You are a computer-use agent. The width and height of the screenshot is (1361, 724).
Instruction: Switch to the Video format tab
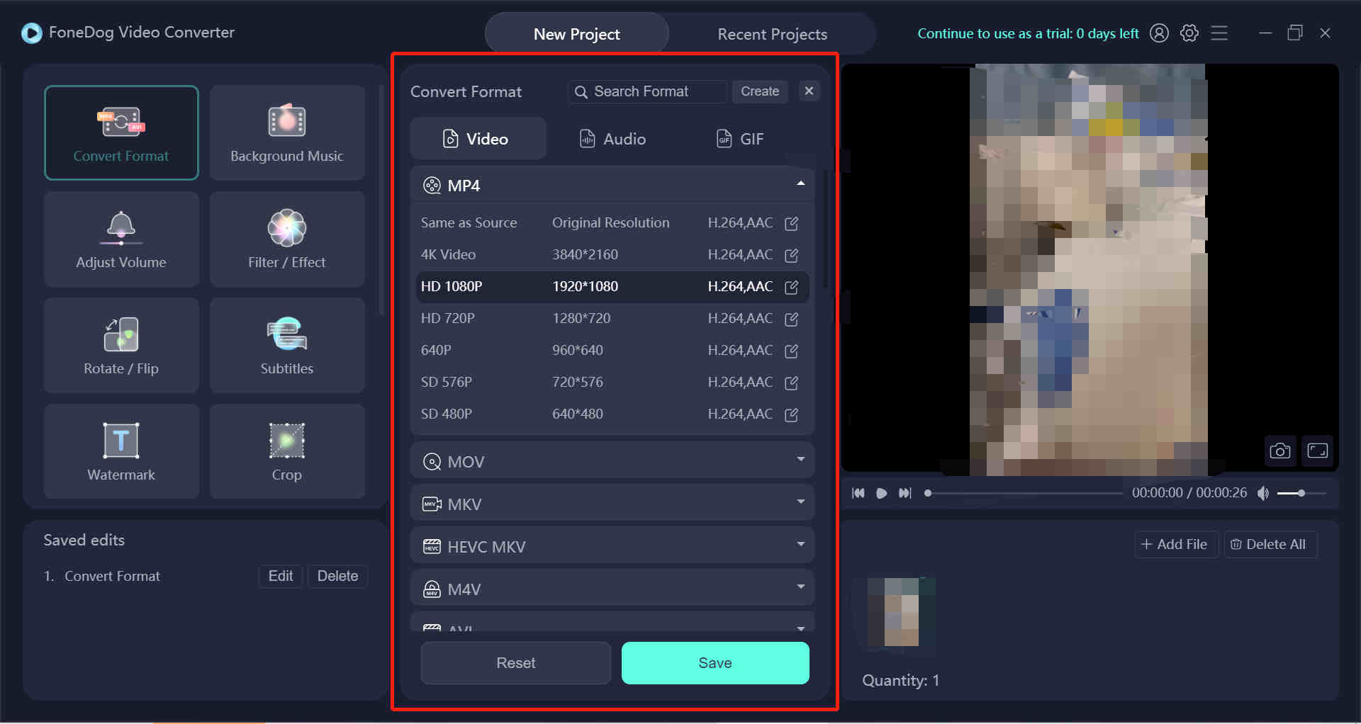[x=478, y=139]
